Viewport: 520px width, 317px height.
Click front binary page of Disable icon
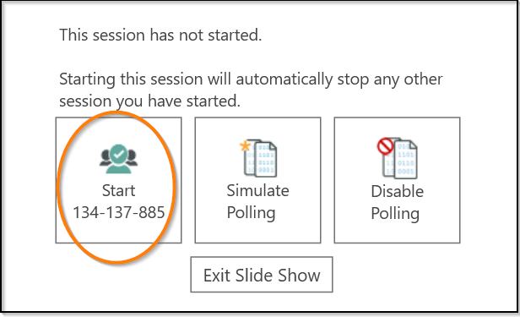coord(406,159)
